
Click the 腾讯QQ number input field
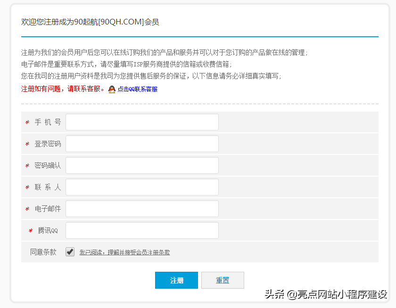(141, 230)
